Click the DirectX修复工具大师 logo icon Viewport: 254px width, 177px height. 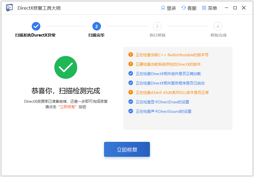tap(9, 8)
